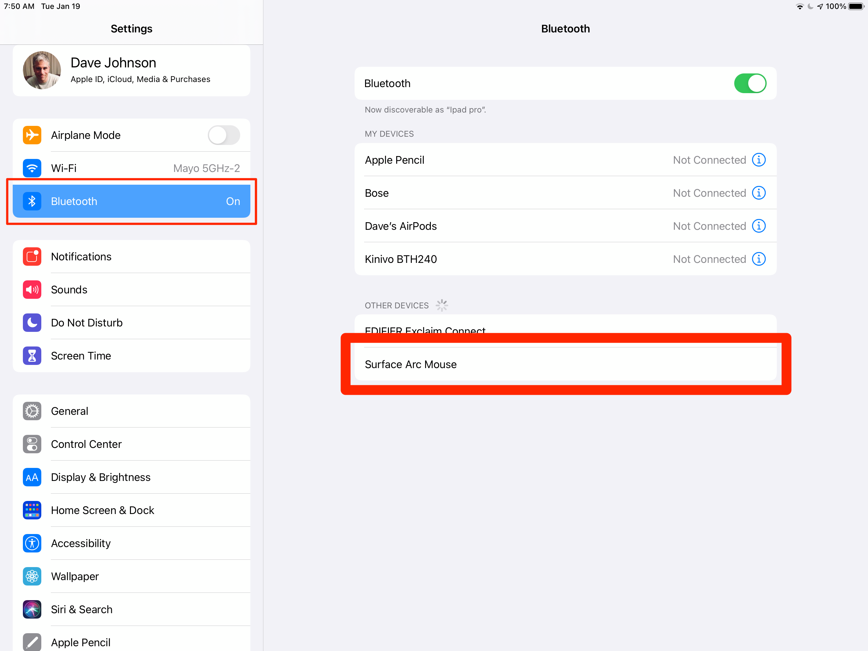
Task: Open Dave Johnson Apple ID settings
Action: click(132, 69)
